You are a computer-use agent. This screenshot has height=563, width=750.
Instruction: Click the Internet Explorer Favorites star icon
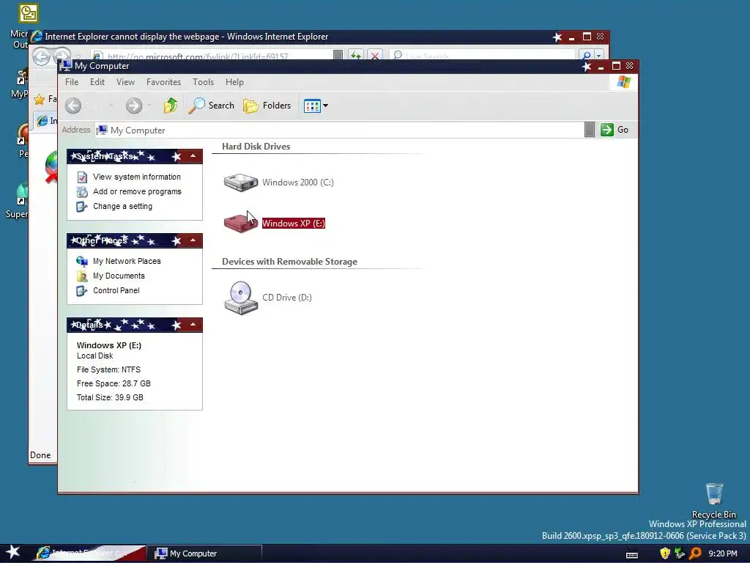[40, 100]
